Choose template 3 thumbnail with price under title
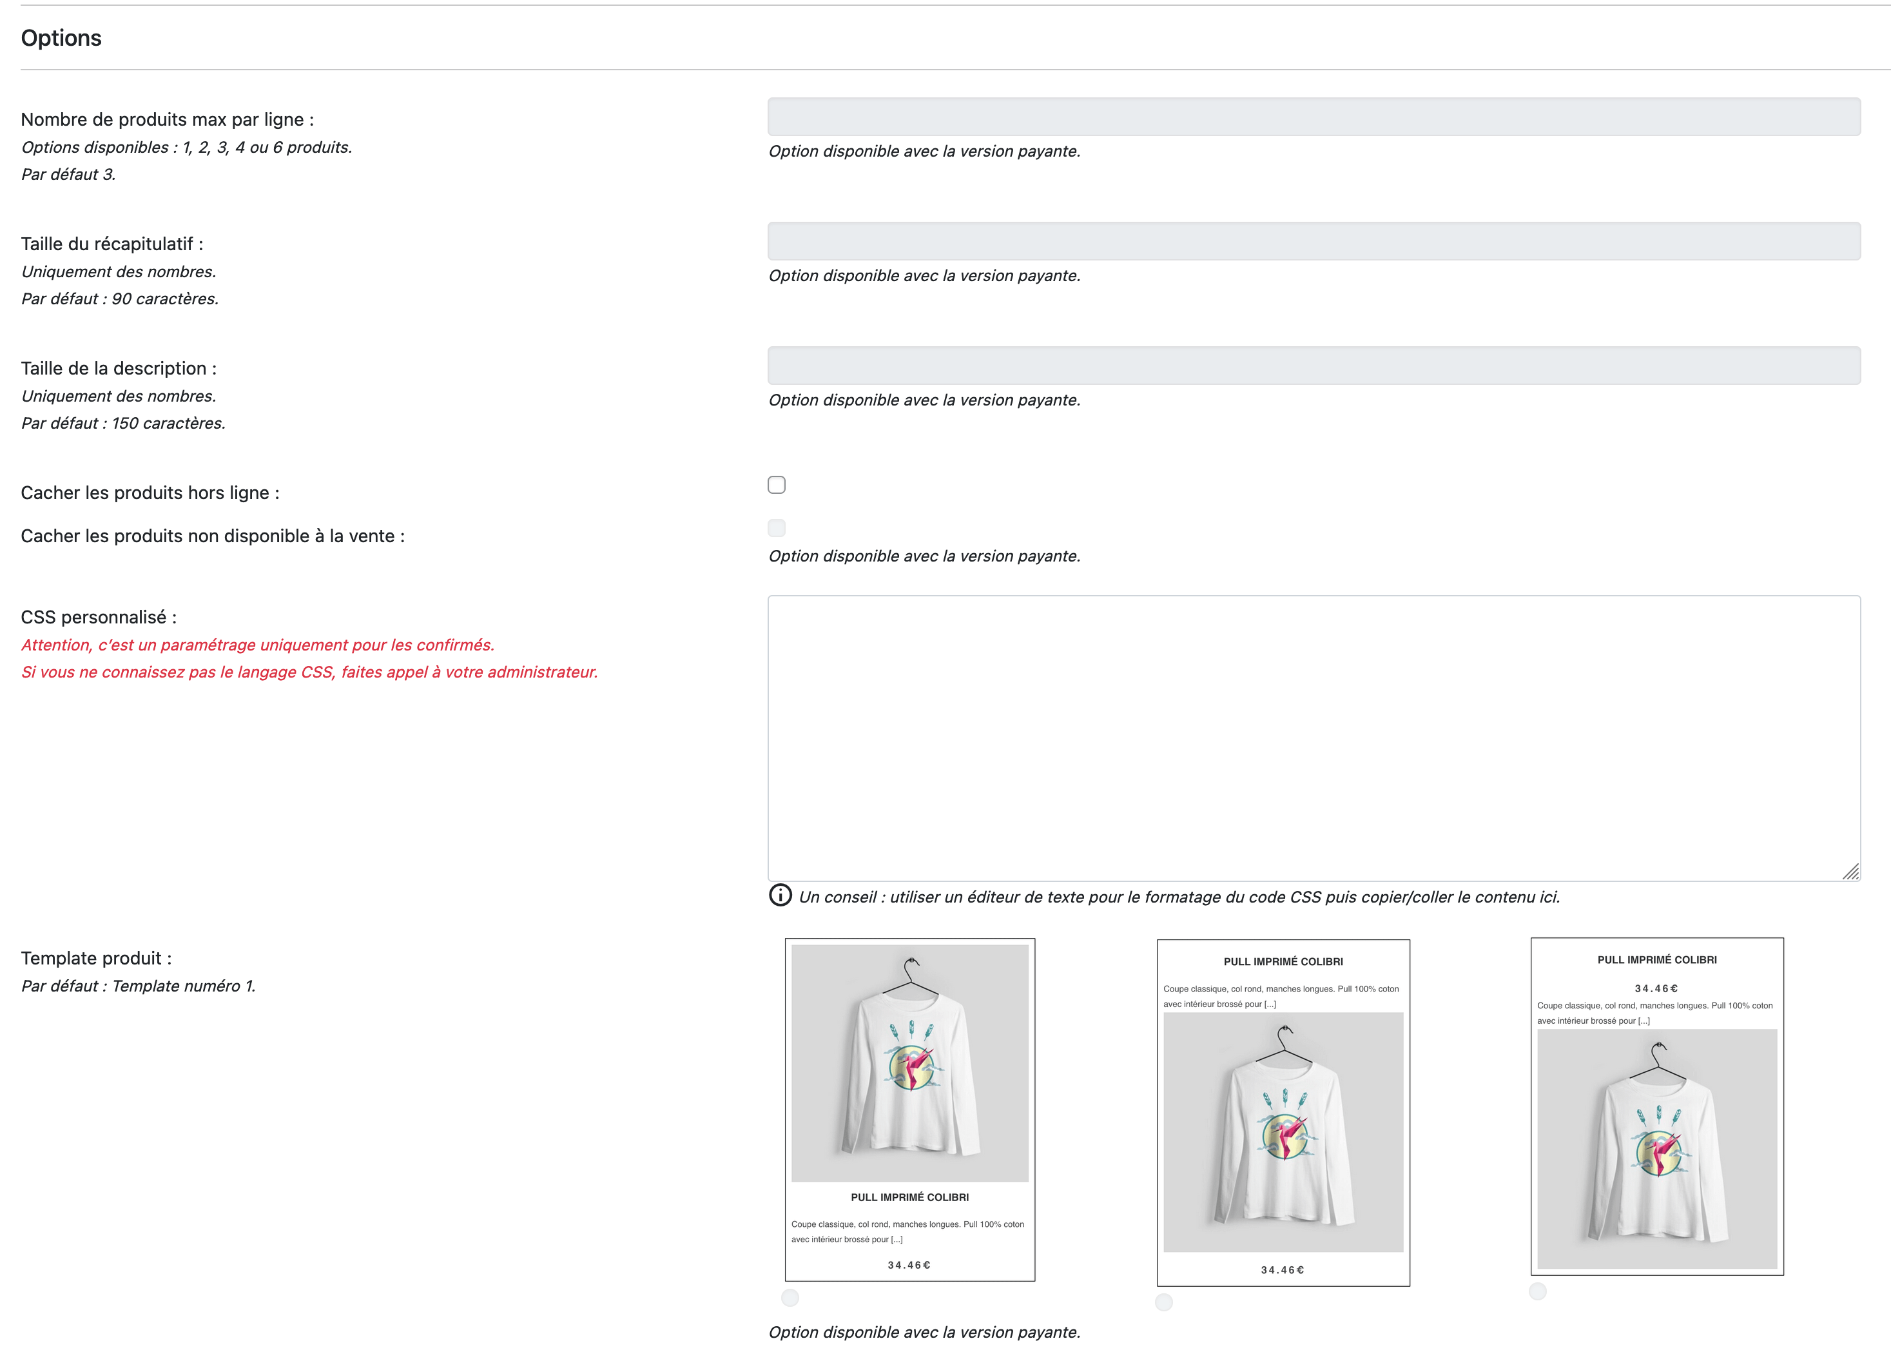Viewport: 1891px width, 1350px height. 1656,1106
